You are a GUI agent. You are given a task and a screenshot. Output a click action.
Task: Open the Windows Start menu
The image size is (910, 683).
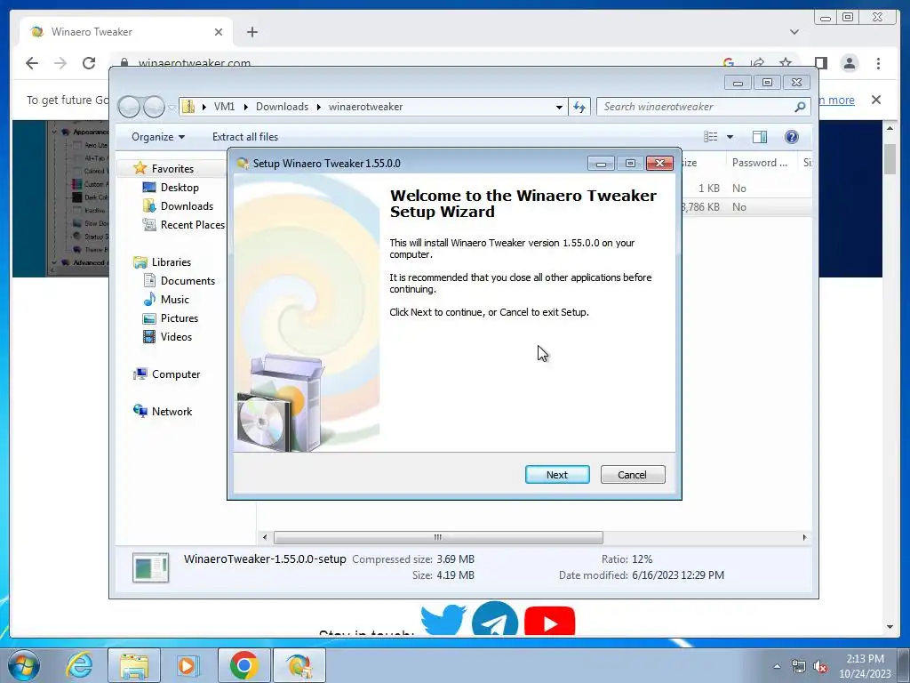coord(24,665)
